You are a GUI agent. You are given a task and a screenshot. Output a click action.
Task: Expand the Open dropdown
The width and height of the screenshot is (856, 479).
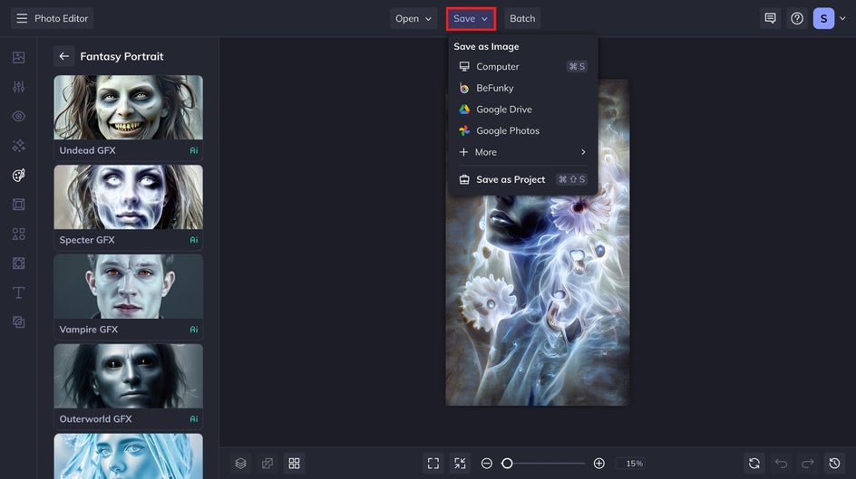(413, 18)
